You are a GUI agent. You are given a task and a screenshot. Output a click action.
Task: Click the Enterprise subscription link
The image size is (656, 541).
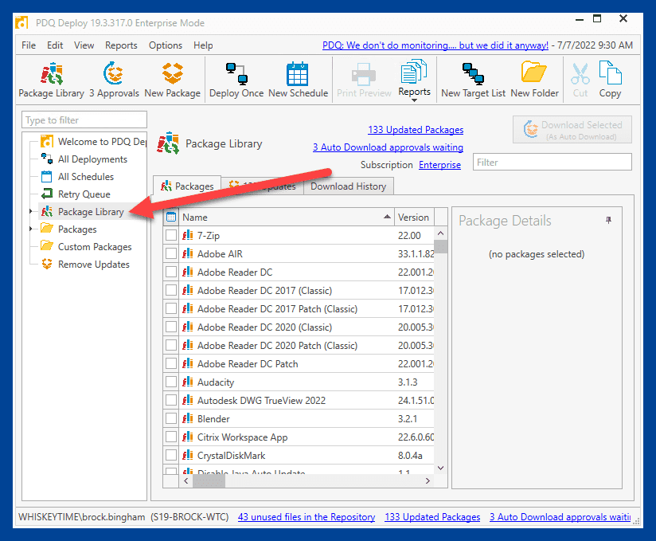(x=439, y=165)
